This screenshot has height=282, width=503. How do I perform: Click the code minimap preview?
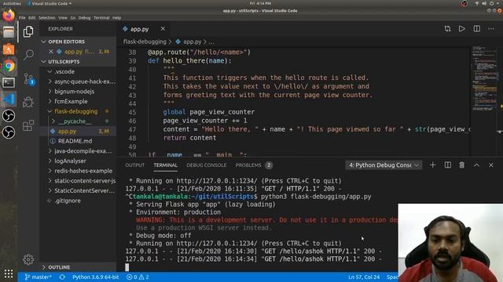coord(484,78)
